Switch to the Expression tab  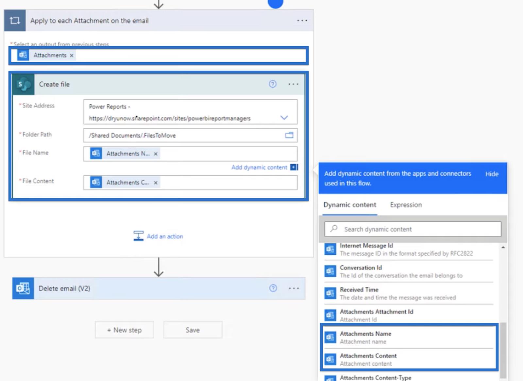click(x=406, y=205)
